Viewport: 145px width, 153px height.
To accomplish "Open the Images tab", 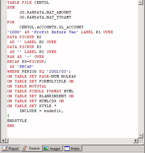I will tap(53, 148).
